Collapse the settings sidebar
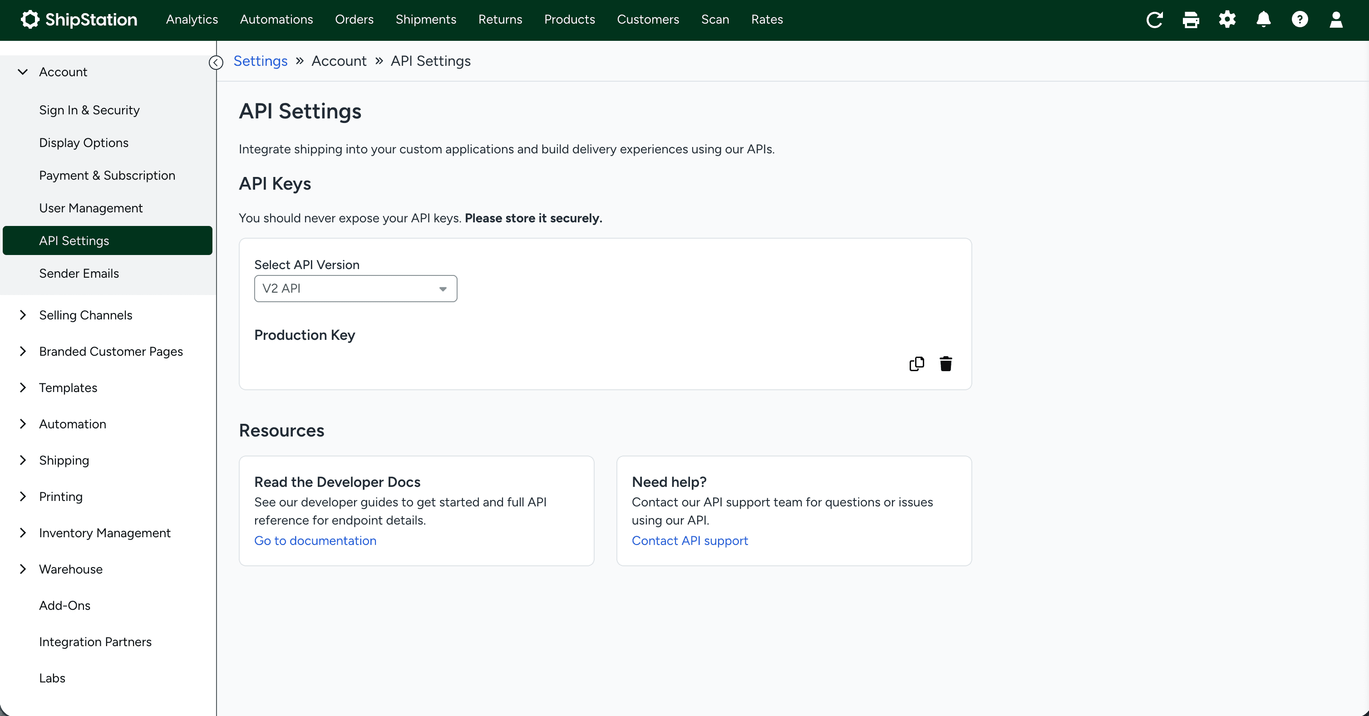This screenshot has width=1369, height=716. pos(216,63)
